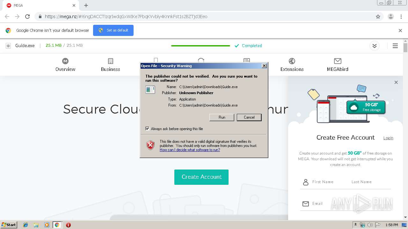Launch Internet Explorer from taskbar

pyautogui.click(x=25, y=225)
